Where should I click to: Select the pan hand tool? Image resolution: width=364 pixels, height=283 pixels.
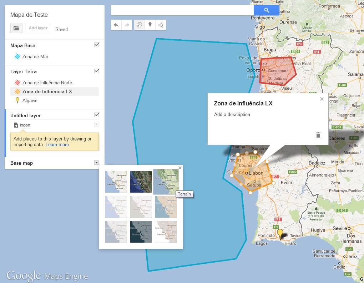click(x=139, y=25)
